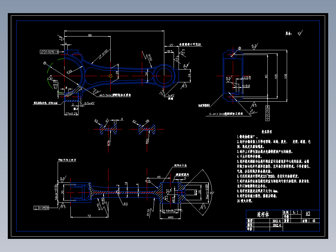The image size is (336, 252).
Task: Click the 重量 label cell
Action: 286,221
